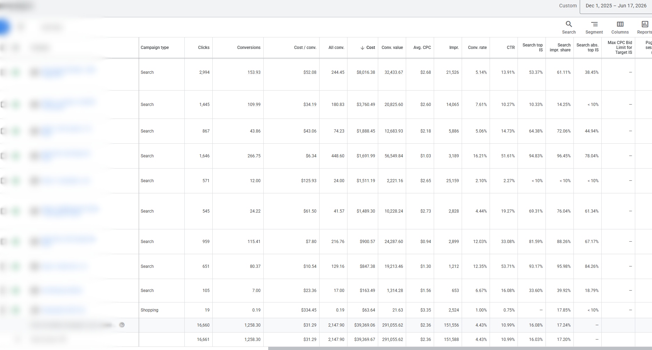Select cost / conv. value $125.93
This screenshot has height=350, width=652.
tap(309, 181)
